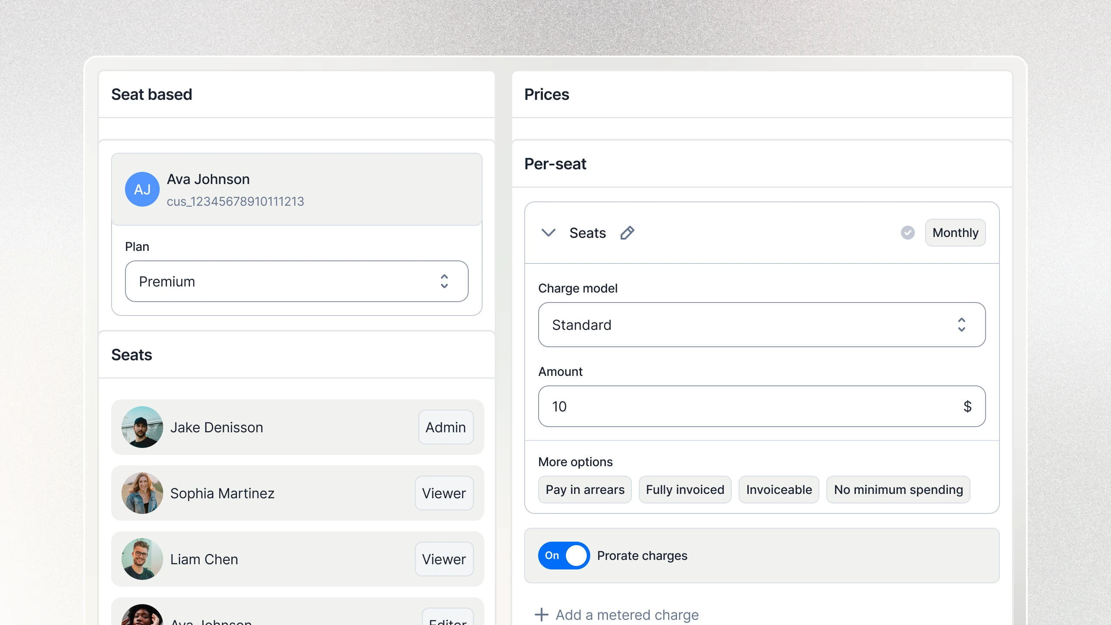1111x625 pixels.
Task: Change Sophia Martinez's Viewer role
Action: [x=444, y=493]
